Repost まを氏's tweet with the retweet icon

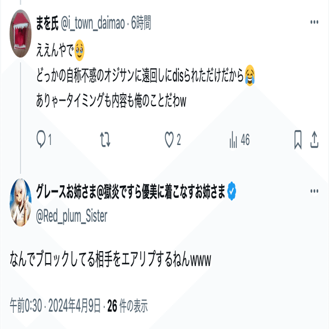tap(105, 139)
